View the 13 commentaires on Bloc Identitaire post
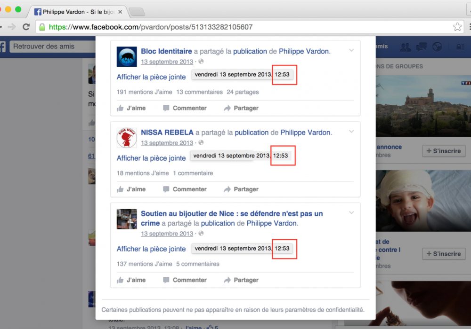 (199, 92)
